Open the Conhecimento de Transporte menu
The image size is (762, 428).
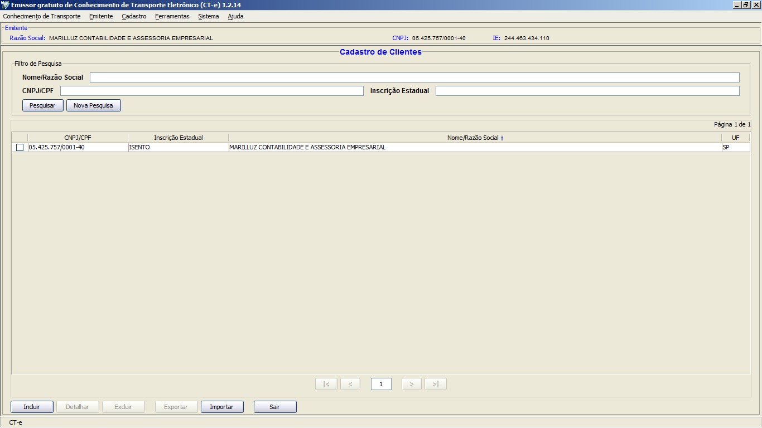[42, 16]
